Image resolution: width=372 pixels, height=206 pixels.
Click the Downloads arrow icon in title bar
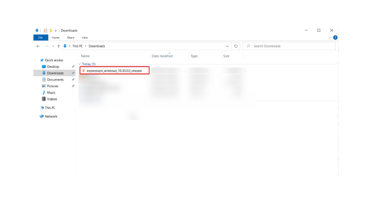(37, 30)
